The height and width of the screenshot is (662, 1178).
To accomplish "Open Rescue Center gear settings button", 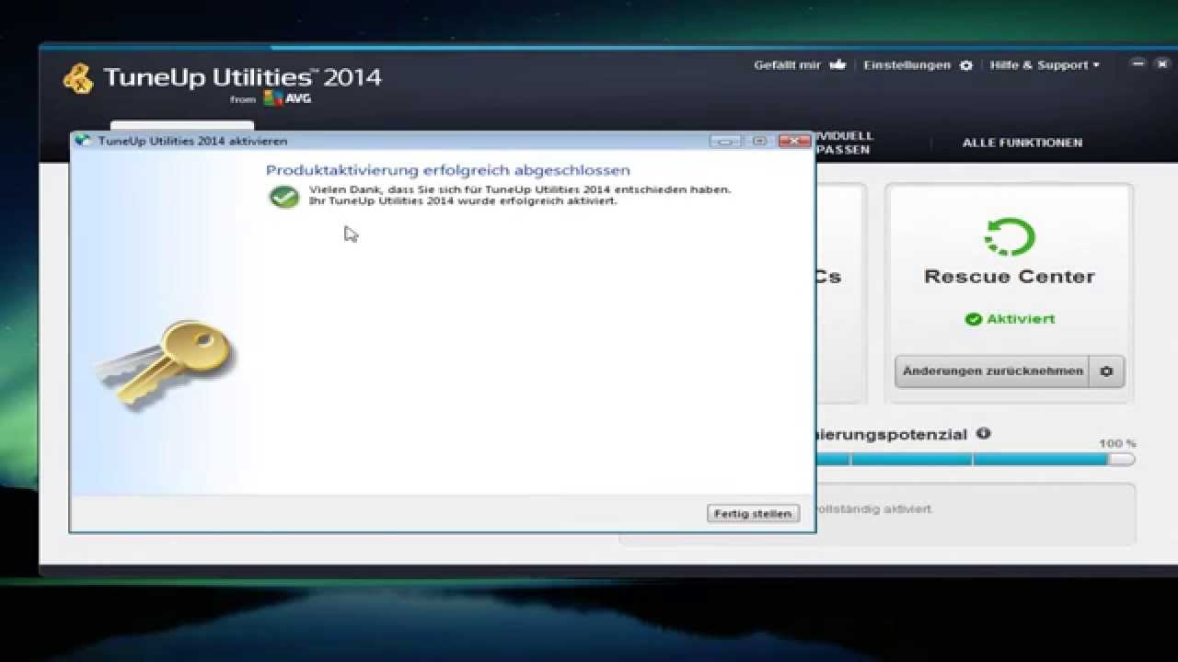I will tap(1106, 371).
